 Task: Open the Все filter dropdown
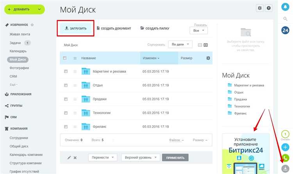[198, 30]
